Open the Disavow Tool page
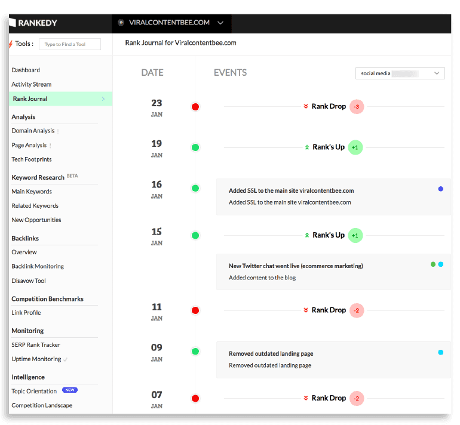Image resolution: width=460 pixels, height=425 pixels. point(29,281)
